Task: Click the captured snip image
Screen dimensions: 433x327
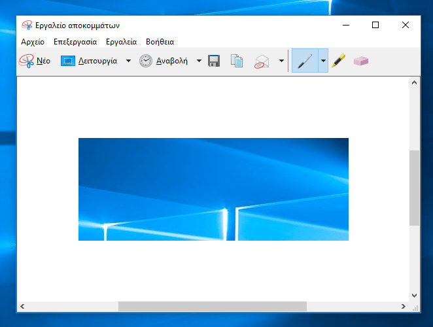Action: pyautogui.click(x=213, y=189)
